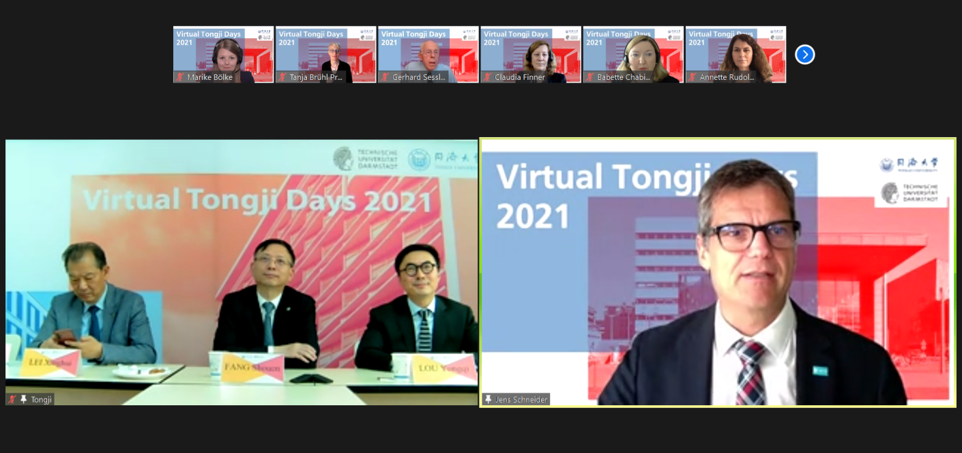Select Claudia Finner's video thumbnail
962x453 pixels.
pos(531,55)
